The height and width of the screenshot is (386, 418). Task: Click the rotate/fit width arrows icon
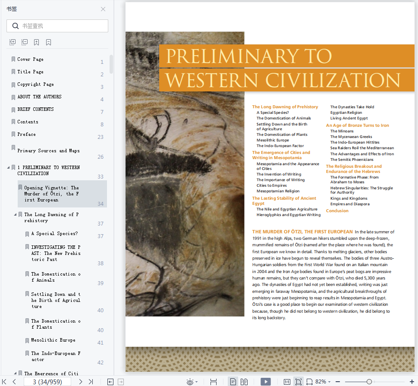coord(309,382)
